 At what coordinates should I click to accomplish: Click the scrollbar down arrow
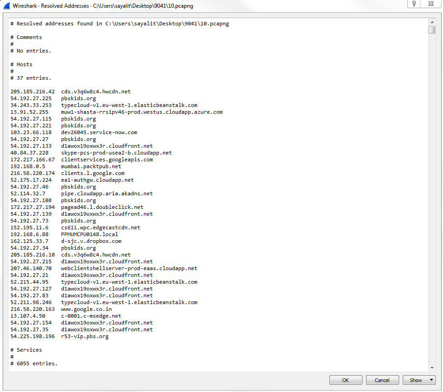[432, 368]
